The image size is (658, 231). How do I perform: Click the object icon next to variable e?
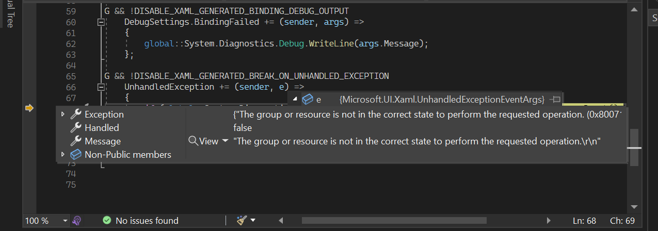[308, 99]
